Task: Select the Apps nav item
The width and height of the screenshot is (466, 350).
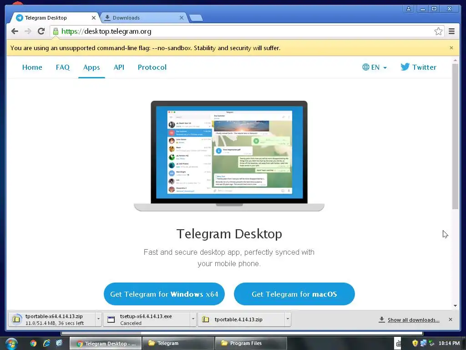Action: pos(91,67)
